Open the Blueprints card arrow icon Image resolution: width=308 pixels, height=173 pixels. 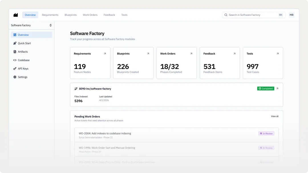[x=148, y=53]
